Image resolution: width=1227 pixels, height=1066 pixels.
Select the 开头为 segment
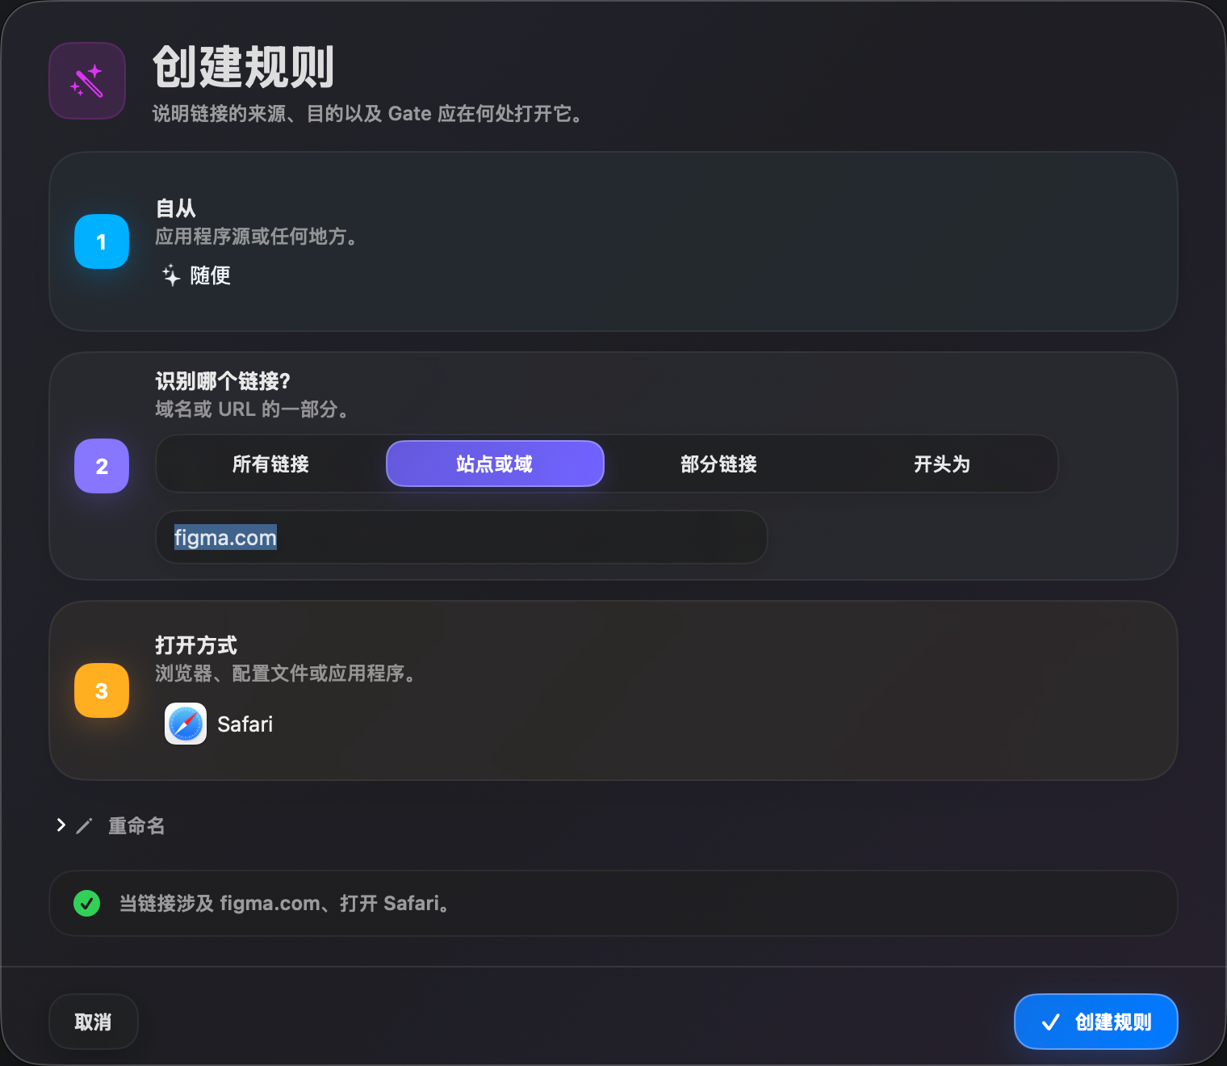pyautogui.click(x=942, y=464)
